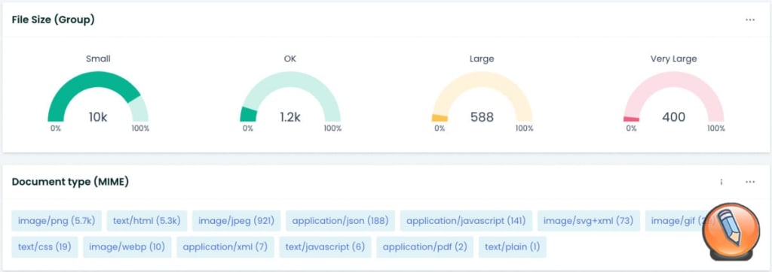This screenshot has width=772, height=272.
Task: Filter by text/css (19) tag
Action: [x=44, y=247]
